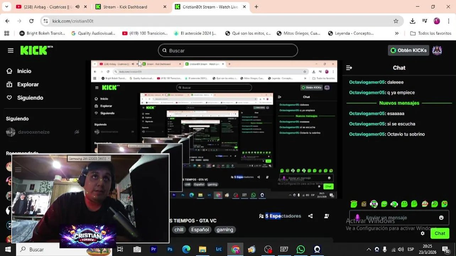Click Obtén KICKs button
456x256 pixels.
[x=408, y=50]
